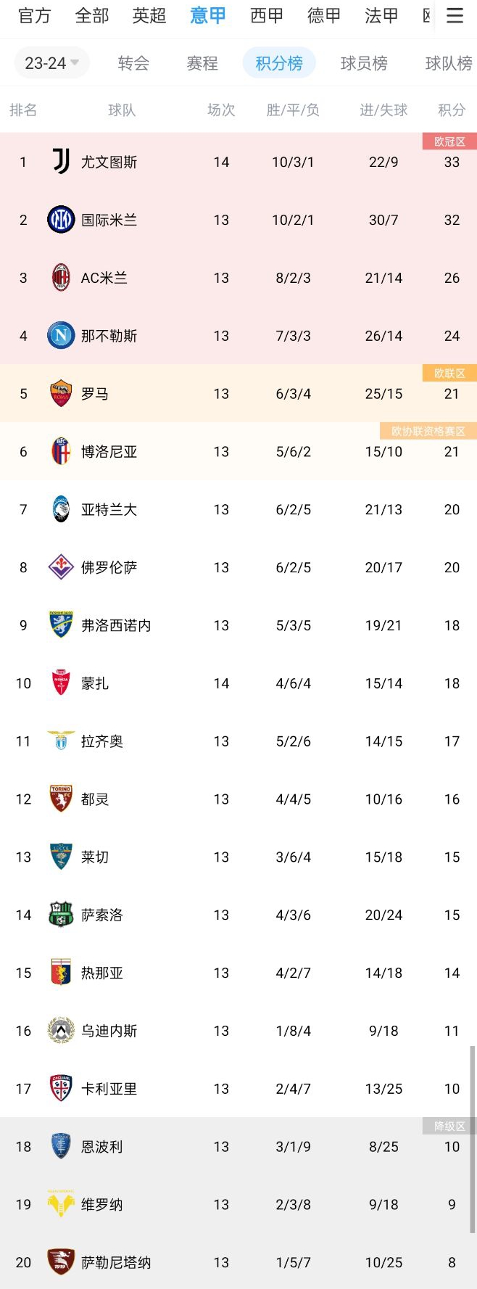Tap the Atalanta club logo

(61, 510)
